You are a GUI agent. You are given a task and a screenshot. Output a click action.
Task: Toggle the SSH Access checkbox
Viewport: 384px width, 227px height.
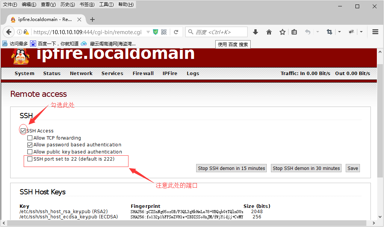[23, 131]
